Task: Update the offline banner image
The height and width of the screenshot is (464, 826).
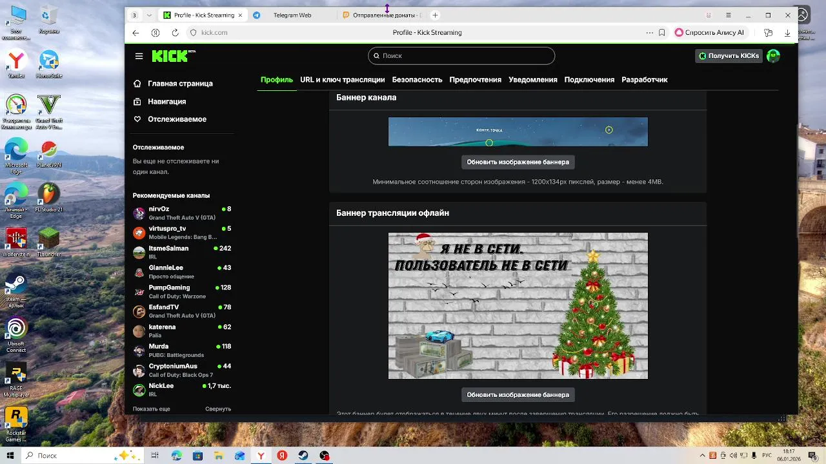Action: tap(518, 395)
